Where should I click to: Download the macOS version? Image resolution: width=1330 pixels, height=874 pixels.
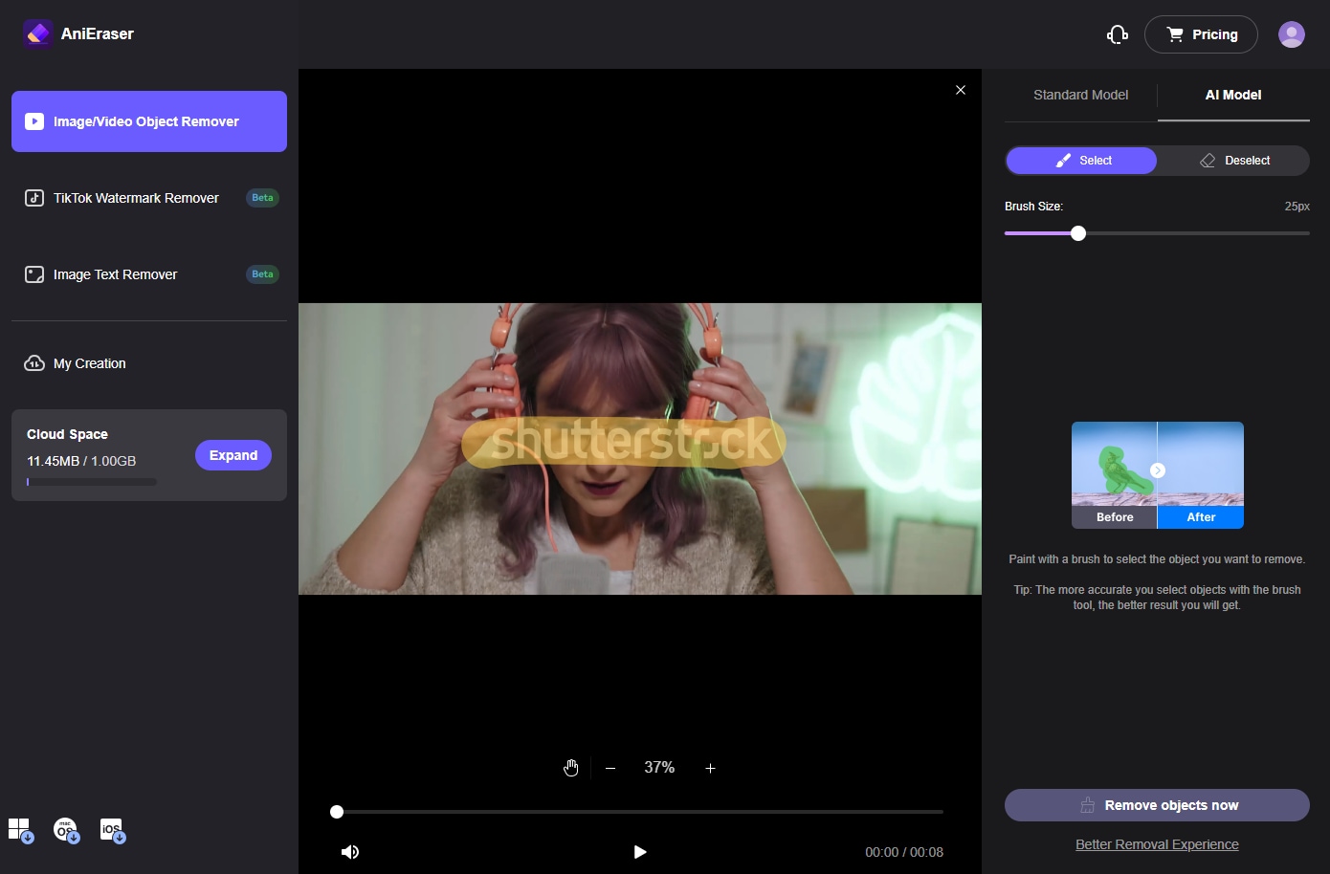66,830
